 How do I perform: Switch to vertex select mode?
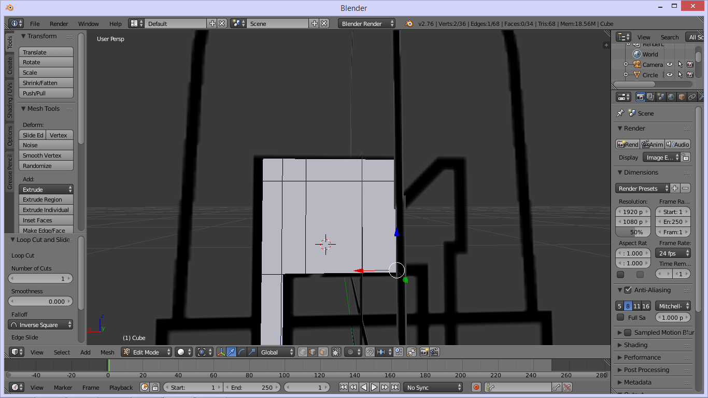(x=303, y=352)
